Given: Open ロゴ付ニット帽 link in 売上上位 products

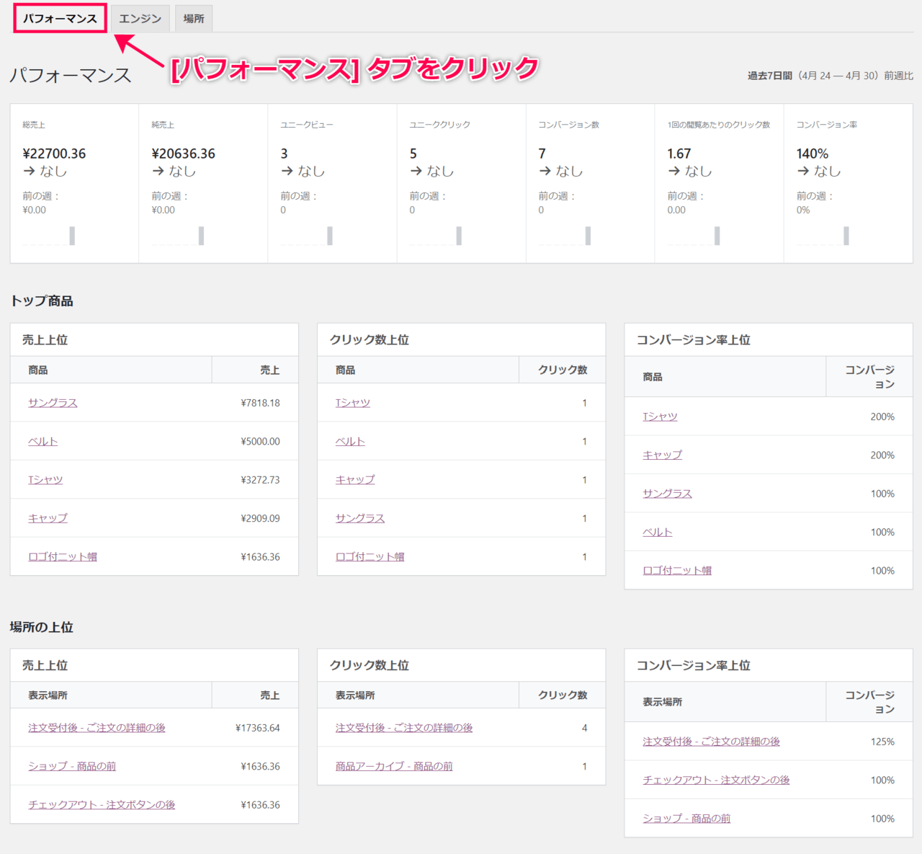Looking at the screenshot, I should (63, 556).
